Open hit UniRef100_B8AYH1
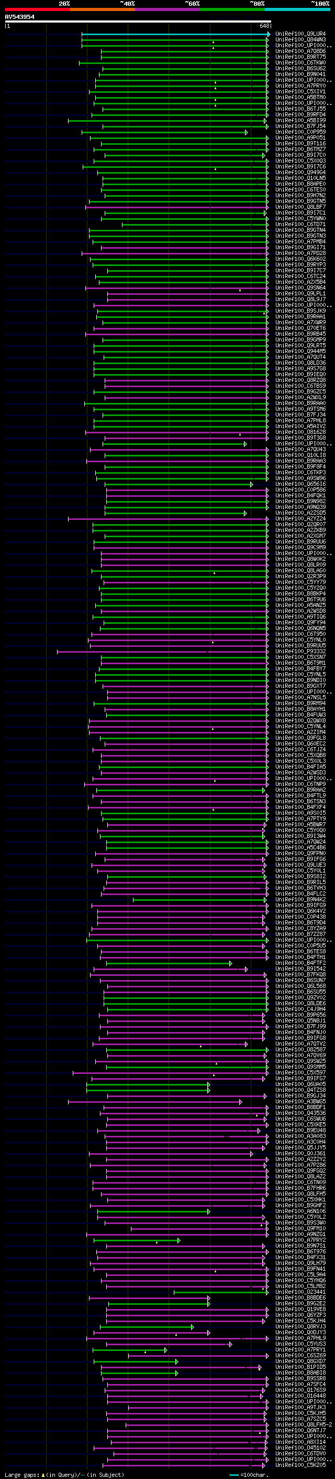This screenshot has width=335, height=1479. 300,709
